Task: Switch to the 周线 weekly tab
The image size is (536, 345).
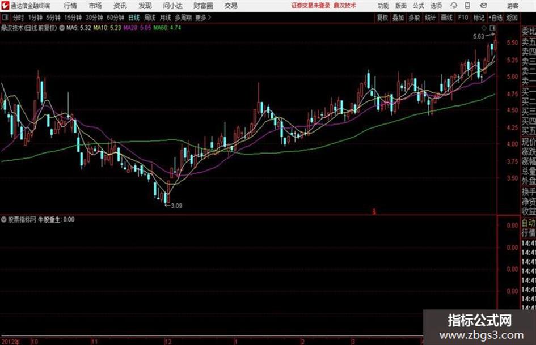Action: click(x=150, y=18)
